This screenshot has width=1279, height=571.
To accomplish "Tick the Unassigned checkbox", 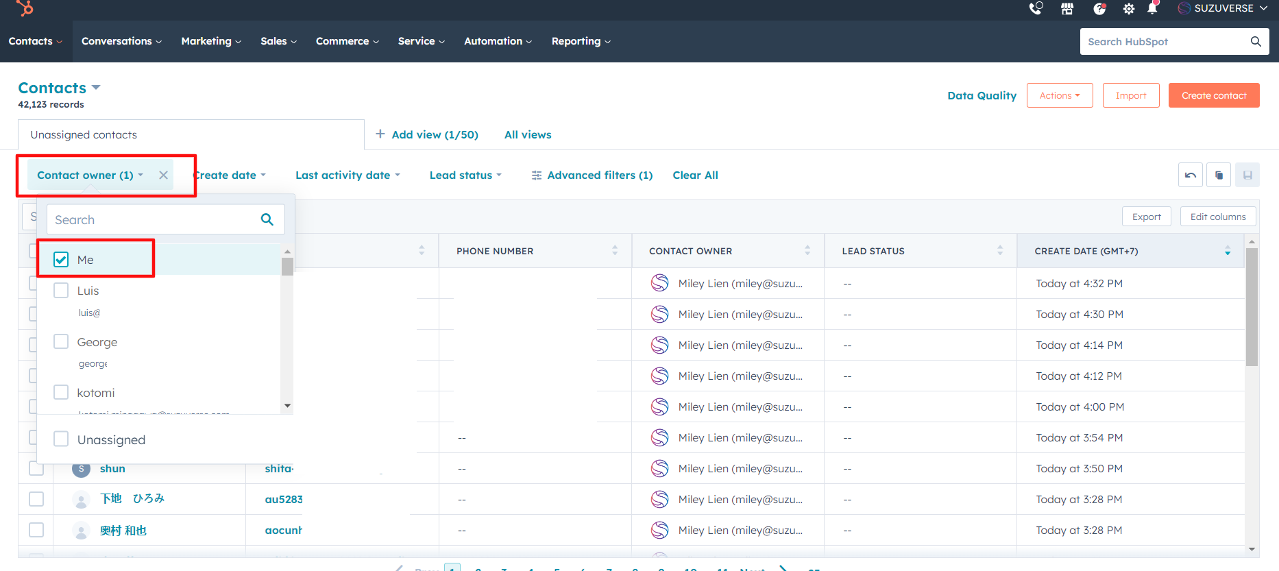I will (x=61, y=439).
